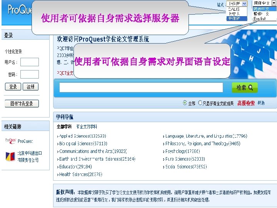Screen dimensions: 277x208
Task: Click the magnifier icon on search button
Action: (x=251, y=87)
